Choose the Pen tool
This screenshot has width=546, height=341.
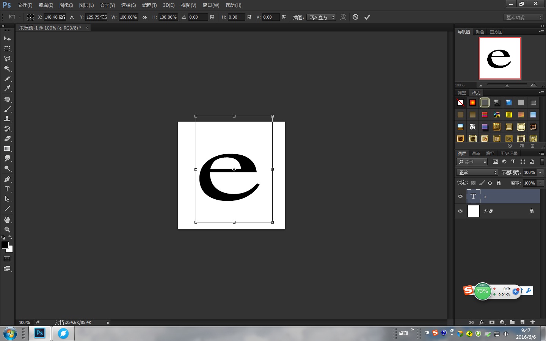point(7,179)
